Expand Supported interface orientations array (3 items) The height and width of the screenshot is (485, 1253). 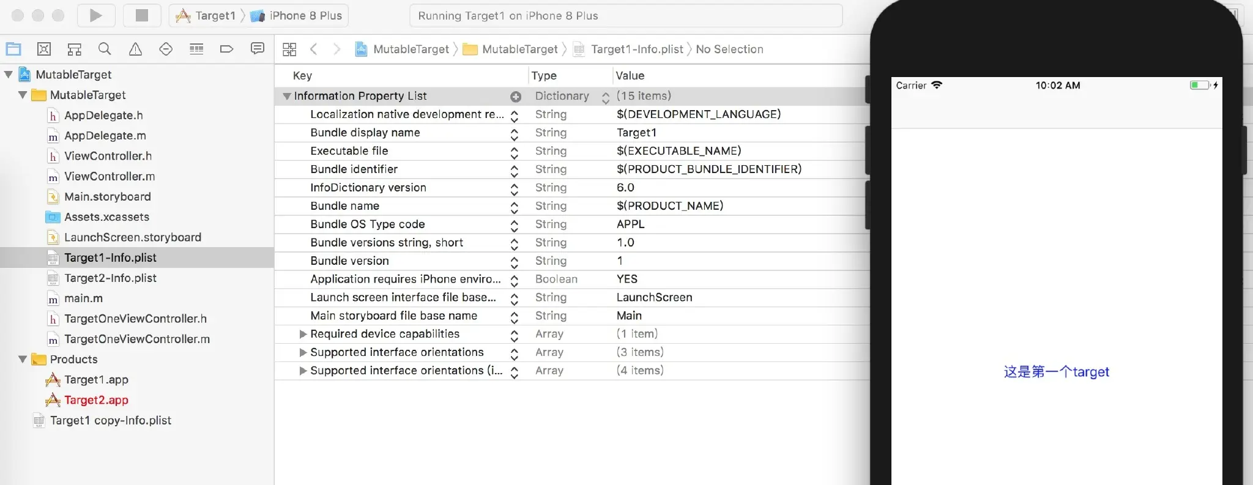pyautogui.click(x=302, y=352)
